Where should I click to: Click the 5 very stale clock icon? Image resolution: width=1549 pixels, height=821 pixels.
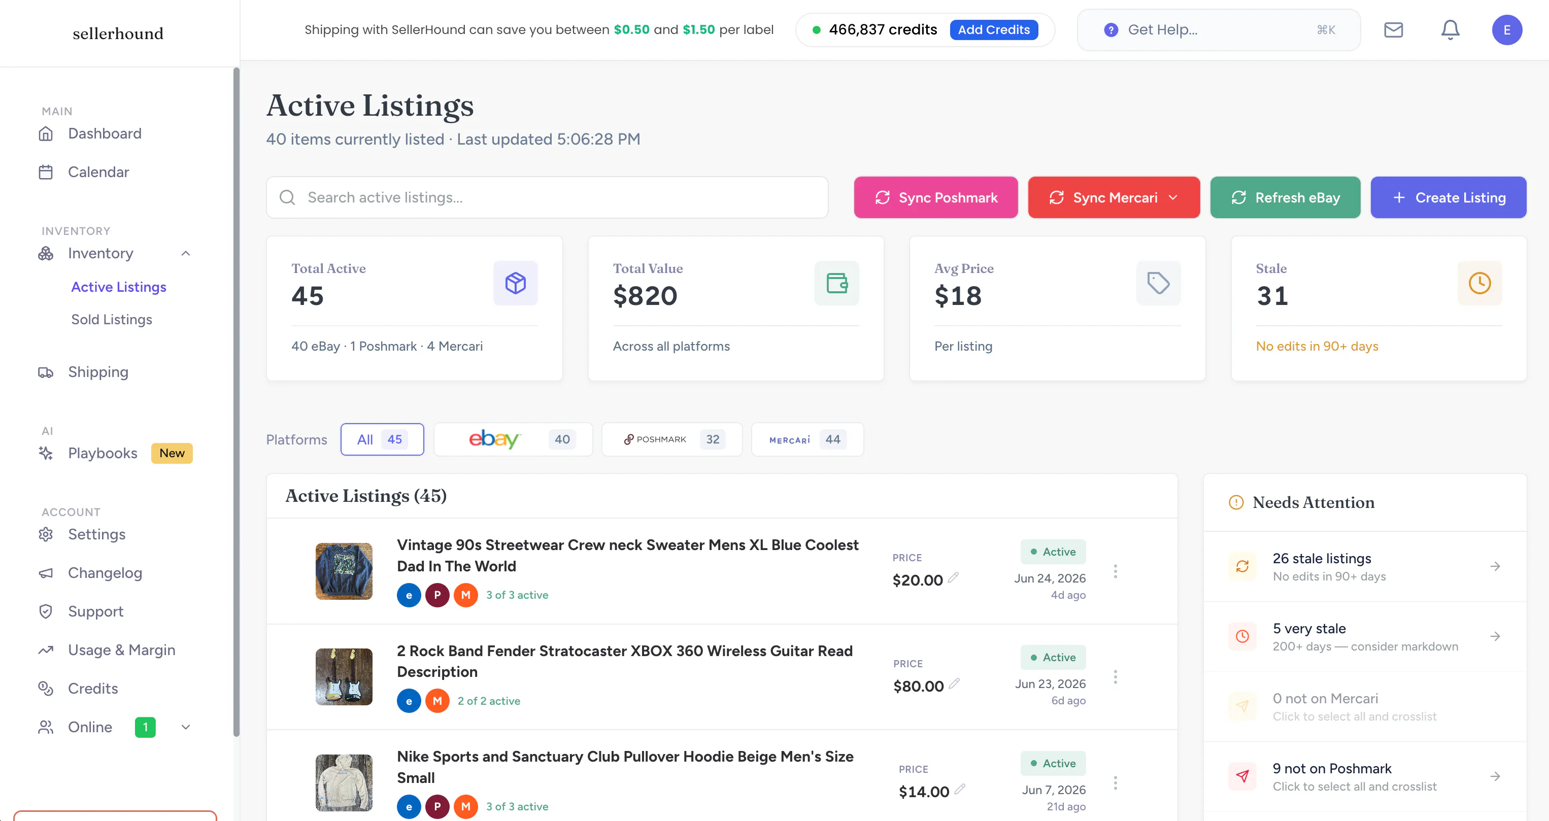1242,636
